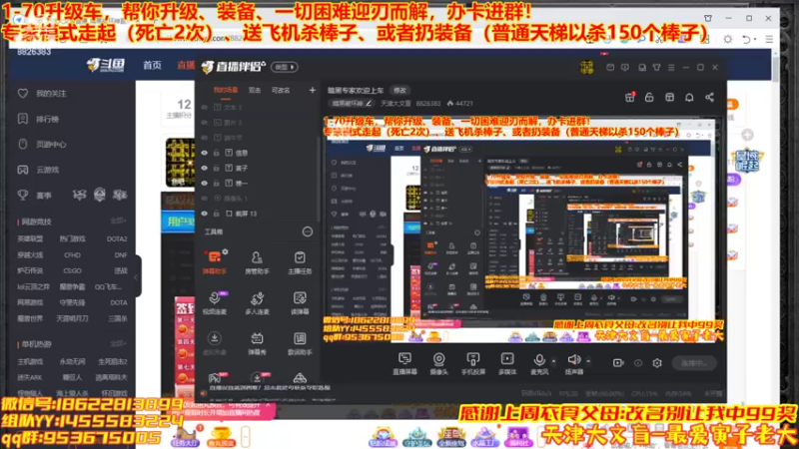
Task: Click the unlock padlock icon above preview
Action: [649, 97]
